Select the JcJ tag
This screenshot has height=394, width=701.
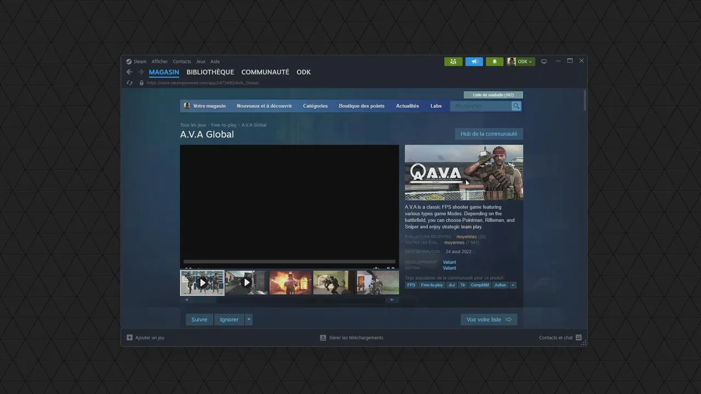pyautogui.click(x=452, y=285)
